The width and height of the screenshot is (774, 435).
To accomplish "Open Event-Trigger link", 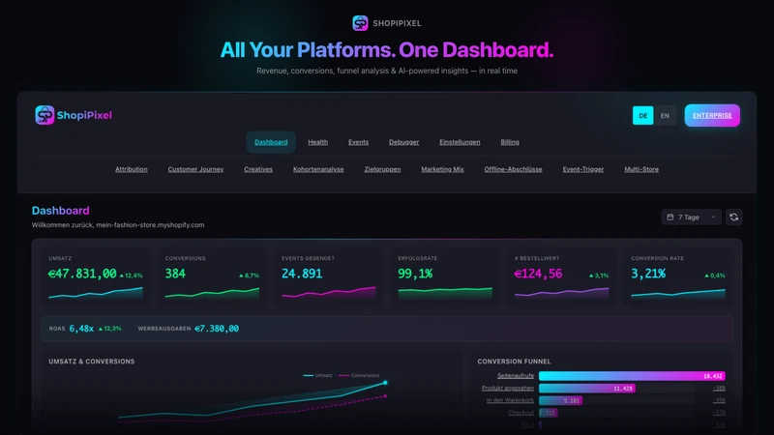I will tap(583, 169).
